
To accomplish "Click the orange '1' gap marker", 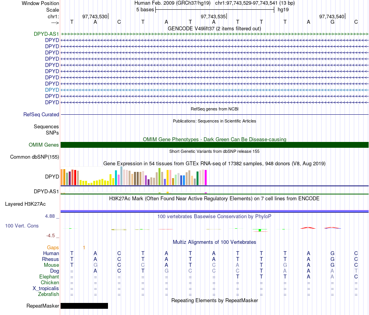I will click(84, 247).
